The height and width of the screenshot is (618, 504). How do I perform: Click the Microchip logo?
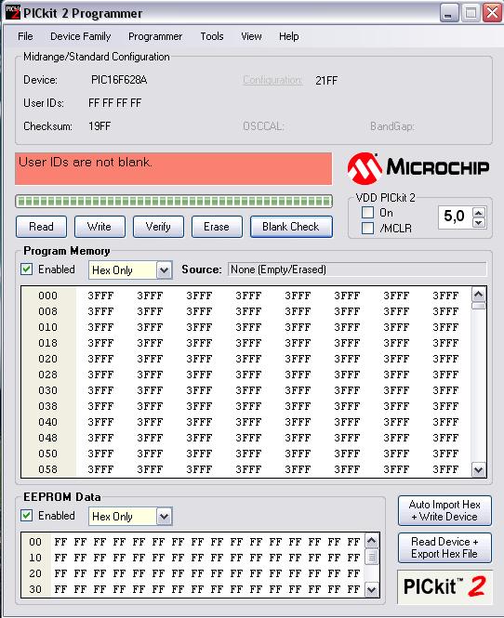(418, 168)
